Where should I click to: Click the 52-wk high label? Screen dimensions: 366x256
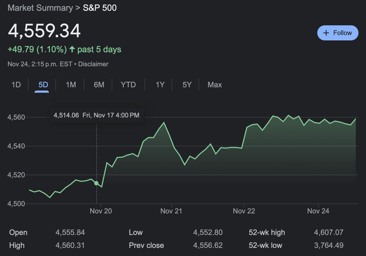(267, 232)
